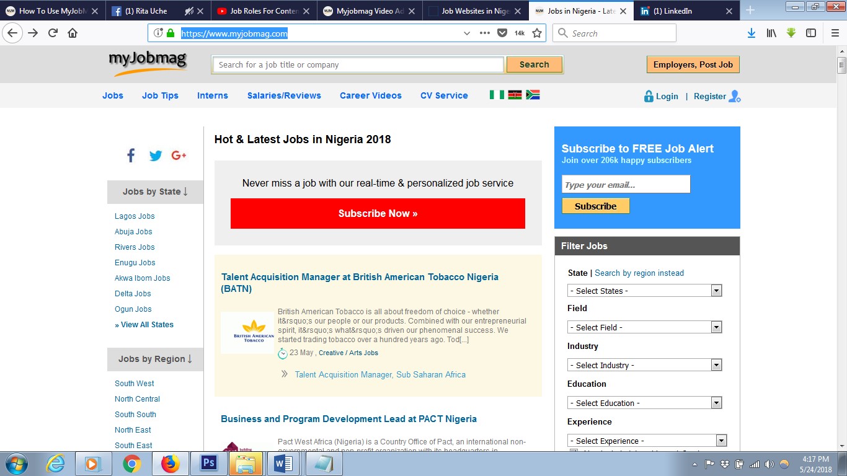Open the browser home page icon
Screen dimensions: 847x476
tap(73, 33)
